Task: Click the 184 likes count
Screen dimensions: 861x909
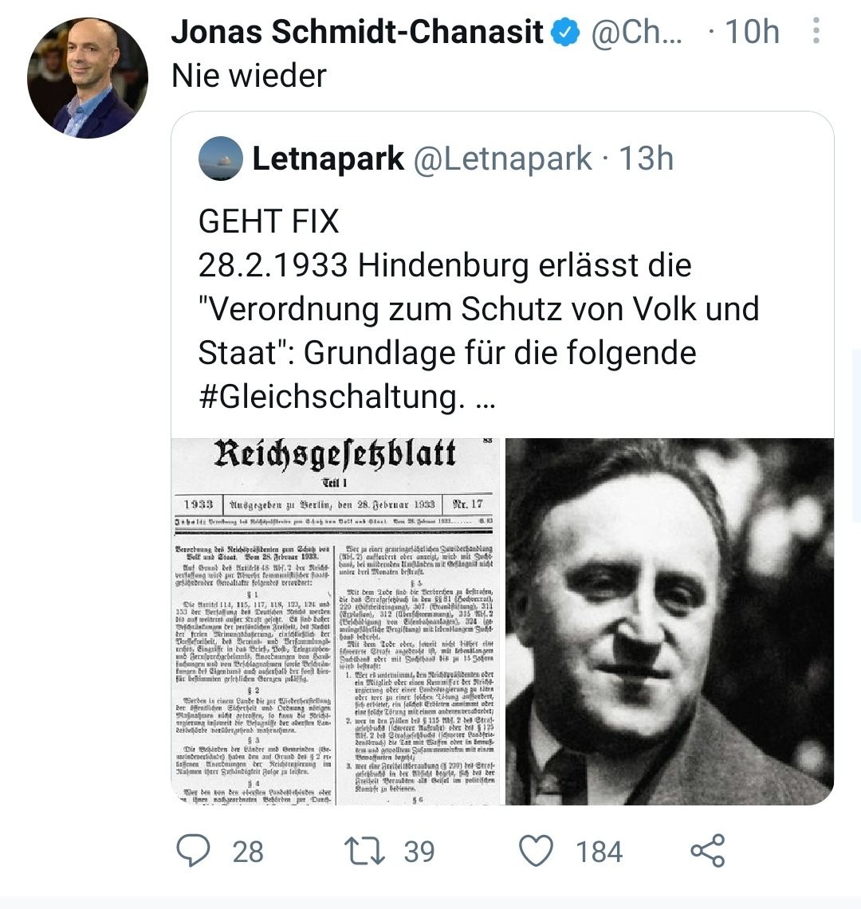Action: 600,852
